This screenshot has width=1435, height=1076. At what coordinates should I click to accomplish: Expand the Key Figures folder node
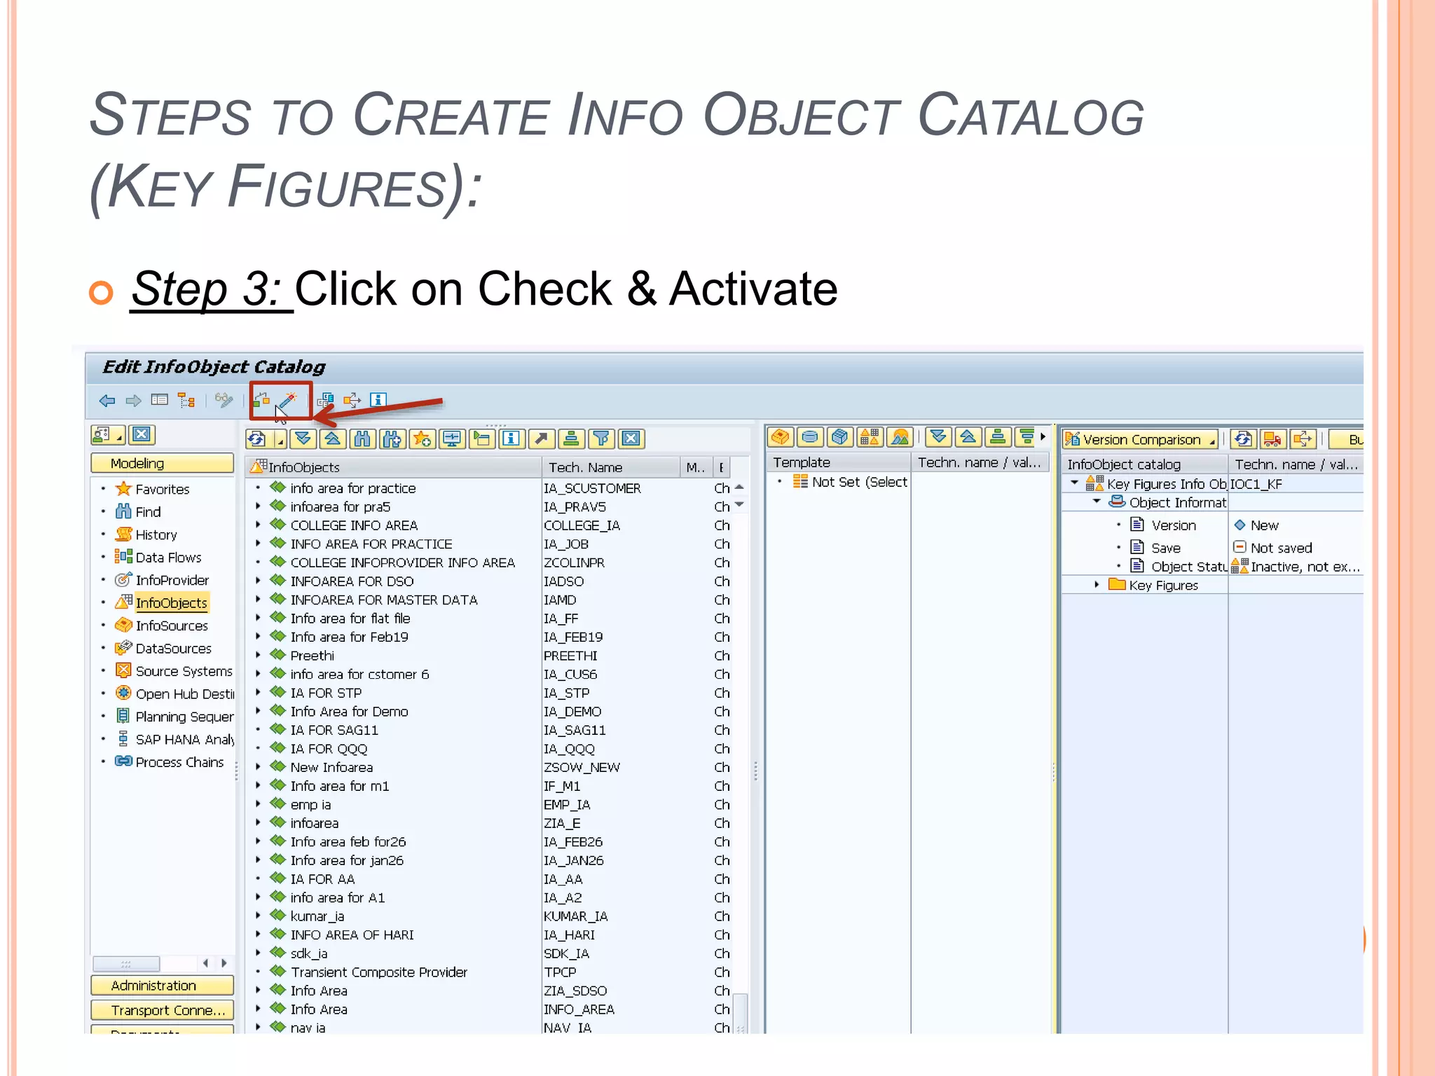point(1097,585)
